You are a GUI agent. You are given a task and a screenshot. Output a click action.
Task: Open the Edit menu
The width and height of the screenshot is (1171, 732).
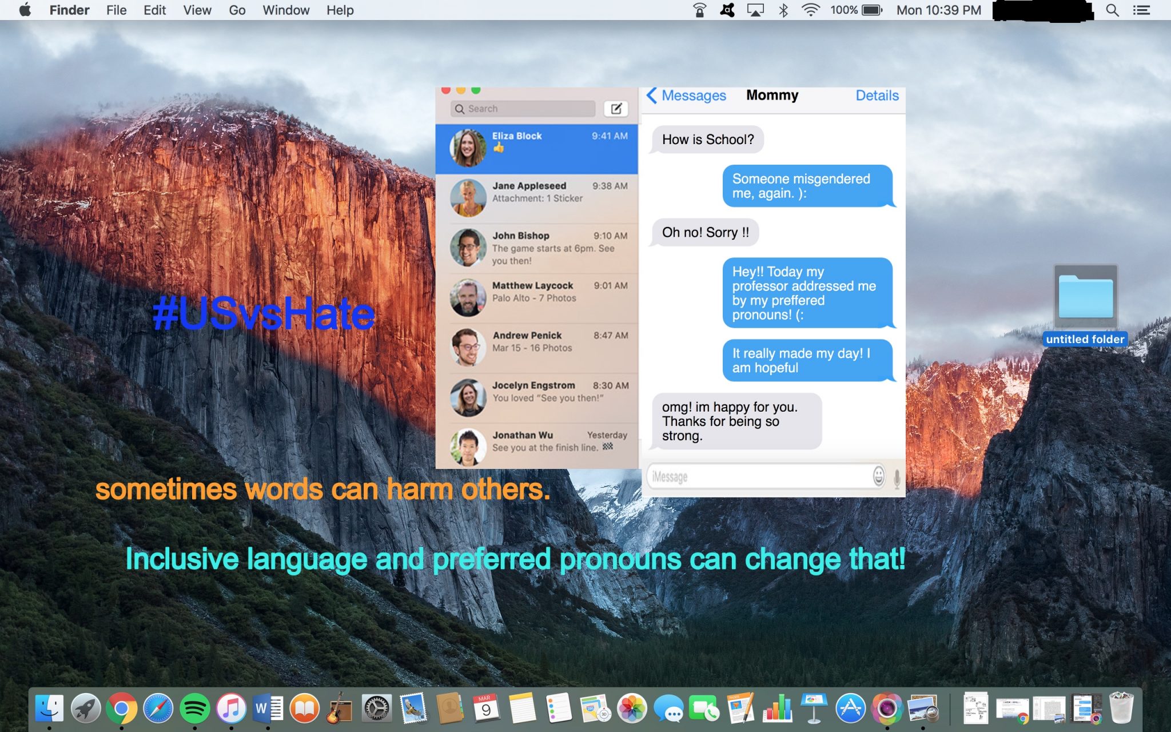click(154, 10)
